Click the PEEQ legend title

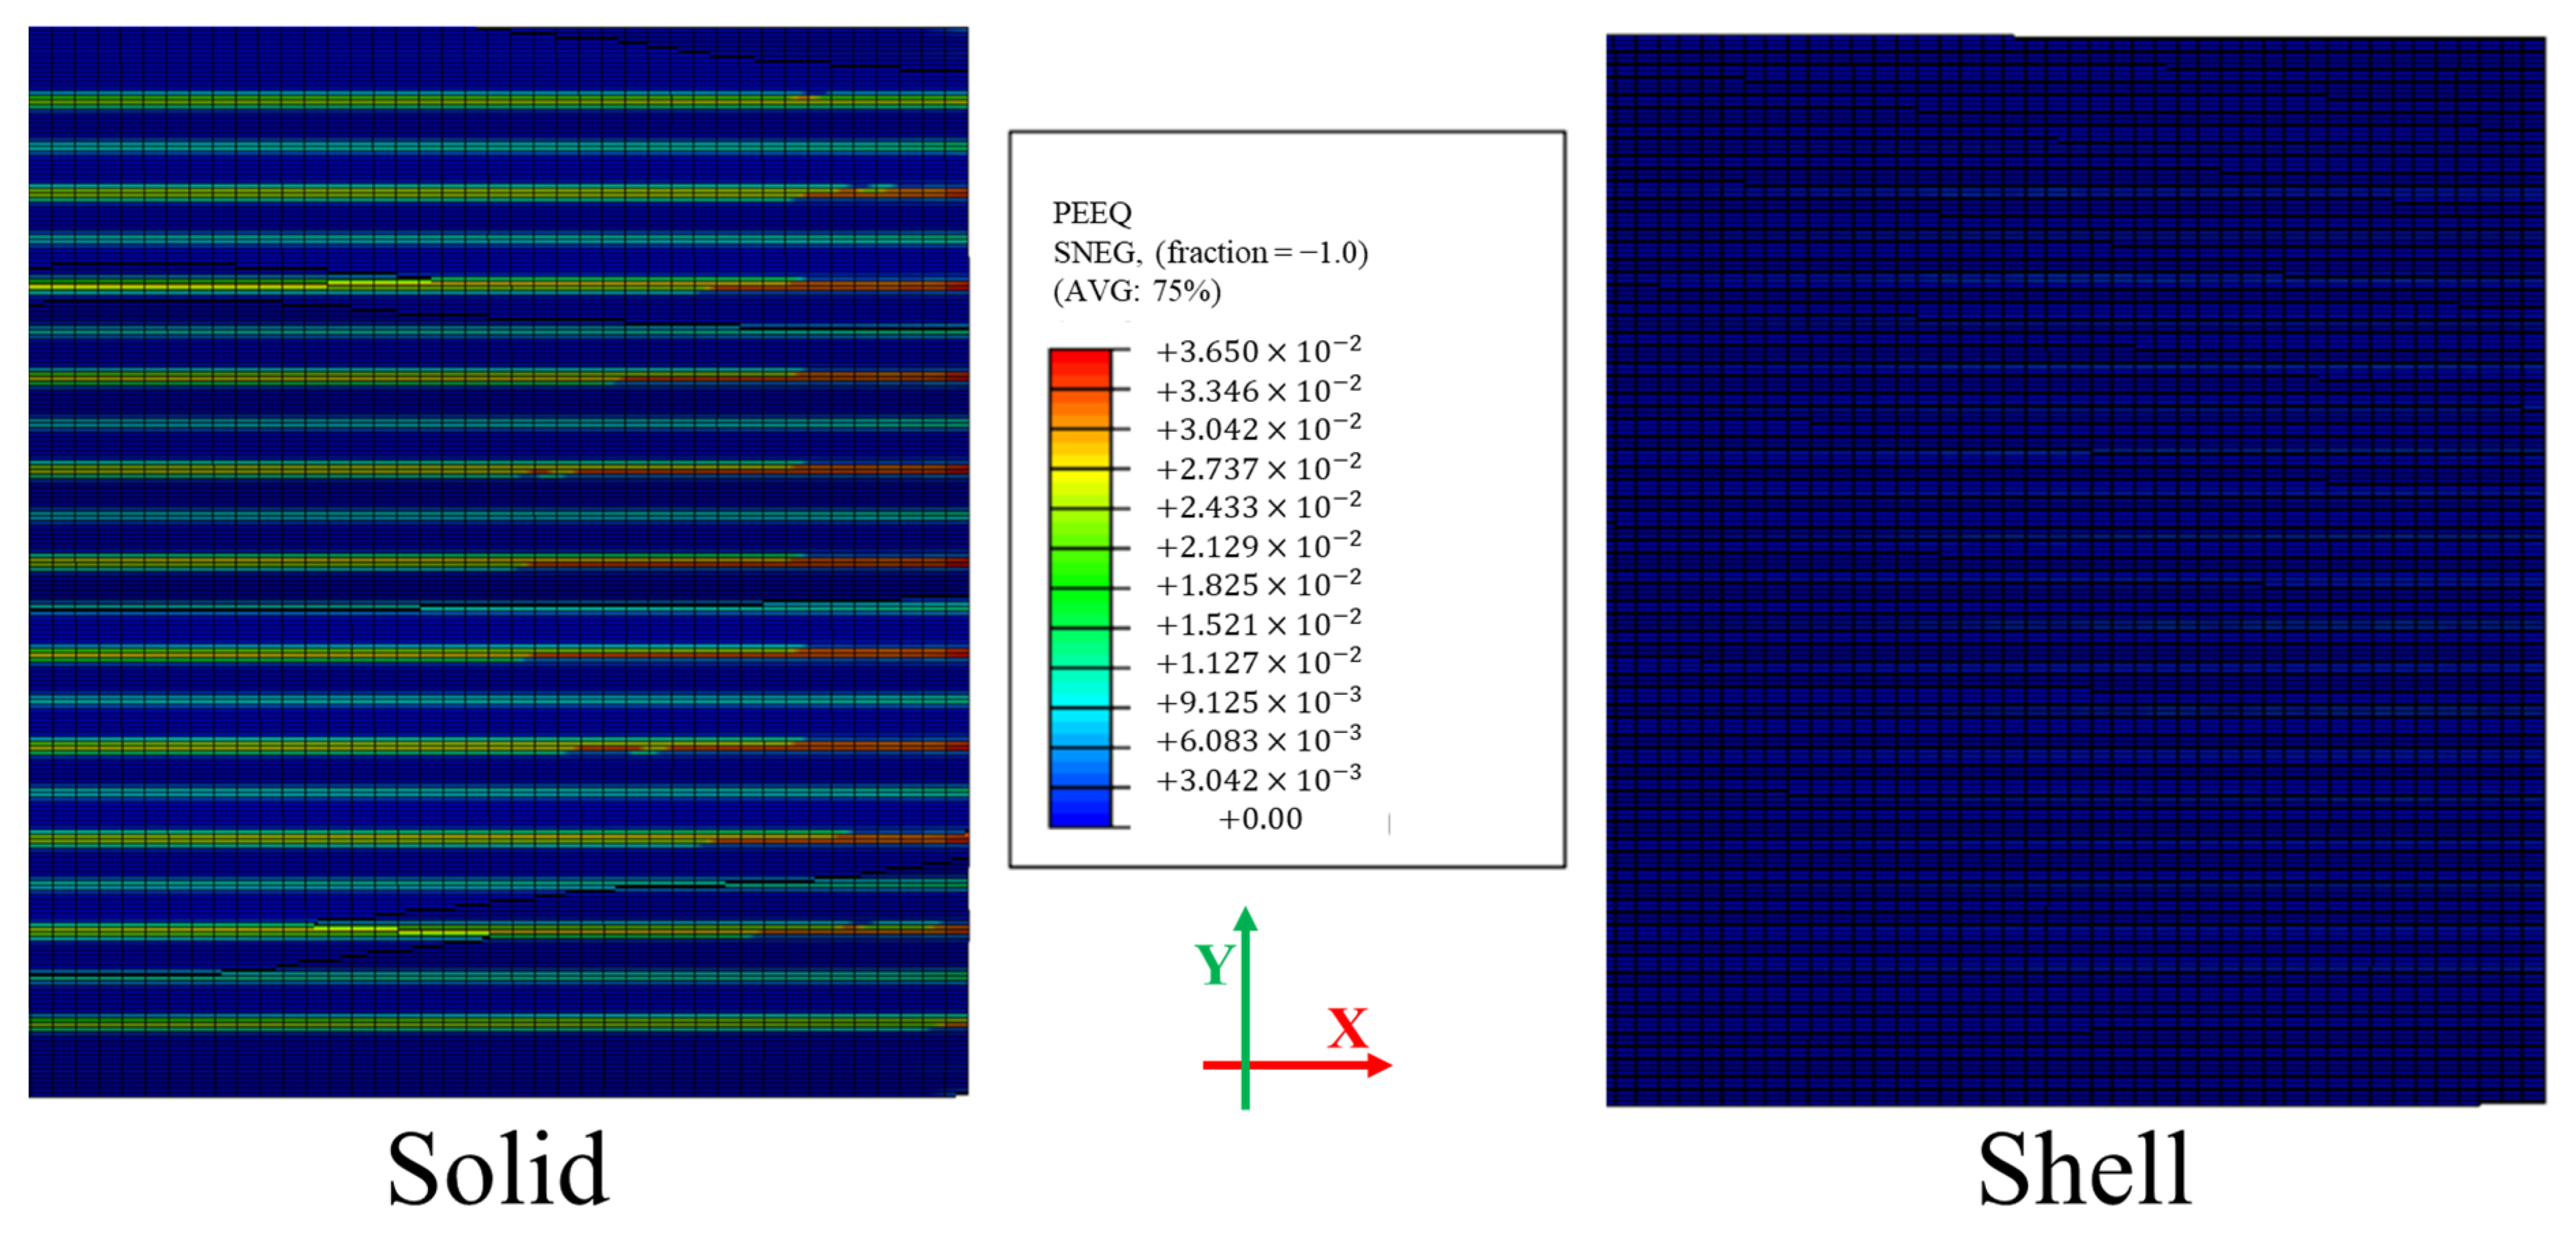1091,213
